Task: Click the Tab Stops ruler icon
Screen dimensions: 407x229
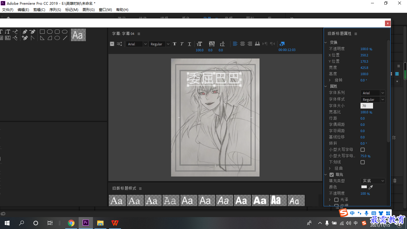Action: (257, 44)
